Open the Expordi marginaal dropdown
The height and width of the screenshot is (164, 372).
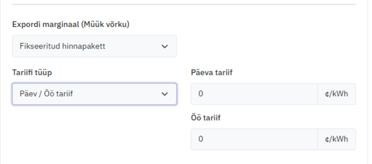click(94, 46)
